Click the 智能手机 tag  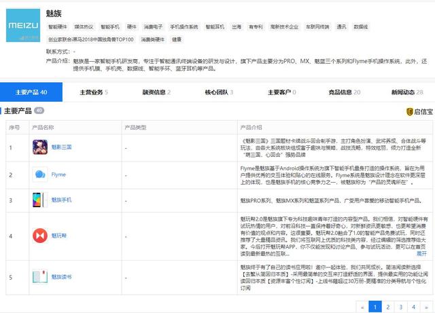(110, 27)
